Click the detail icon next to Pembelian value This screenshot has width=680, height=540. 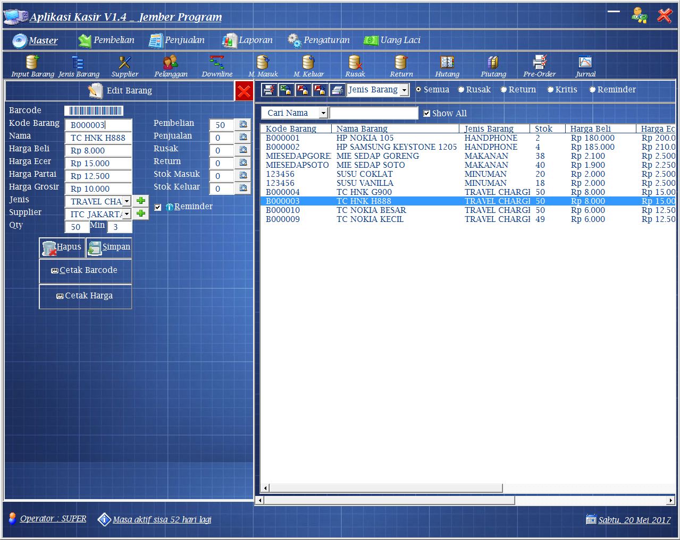tap(243, 124)
